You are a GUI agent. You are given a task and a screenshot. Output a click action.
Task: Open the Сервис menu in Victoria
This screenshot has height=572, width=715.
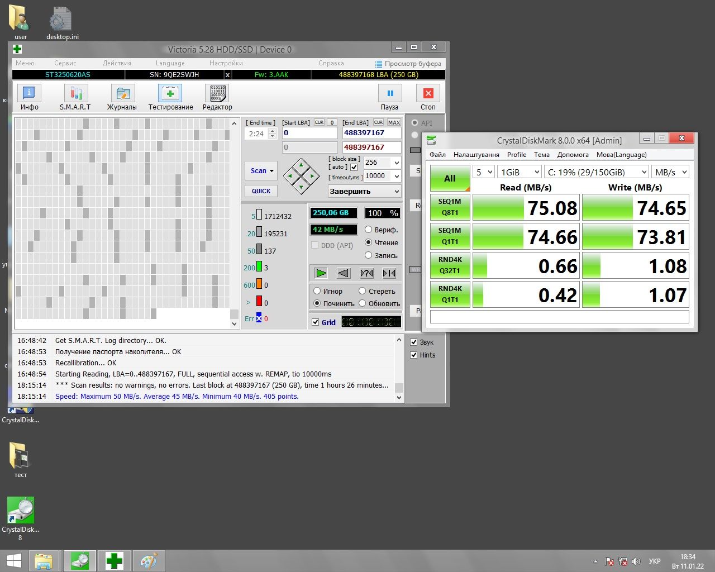tap(65, 63)
